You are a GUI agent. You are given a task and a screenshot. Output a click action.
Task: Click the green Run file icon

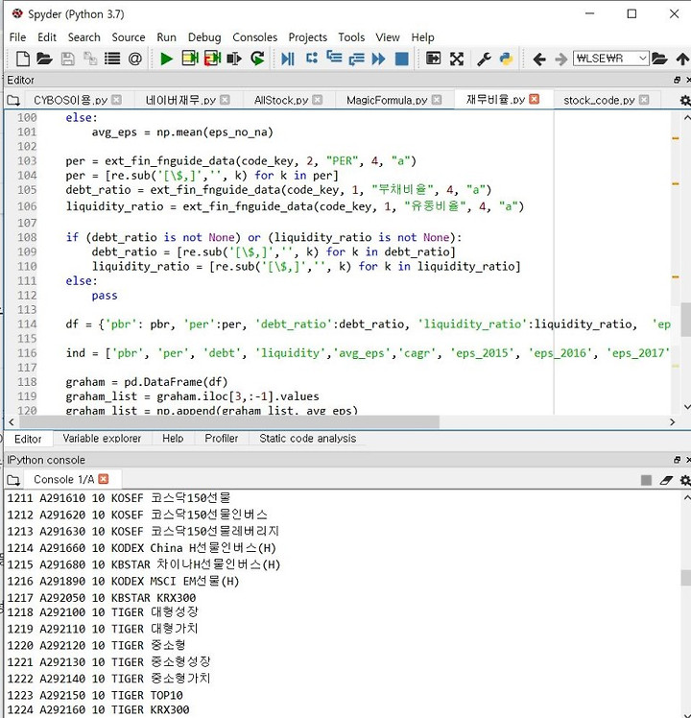pyautogui.click(x=166, y=60)
